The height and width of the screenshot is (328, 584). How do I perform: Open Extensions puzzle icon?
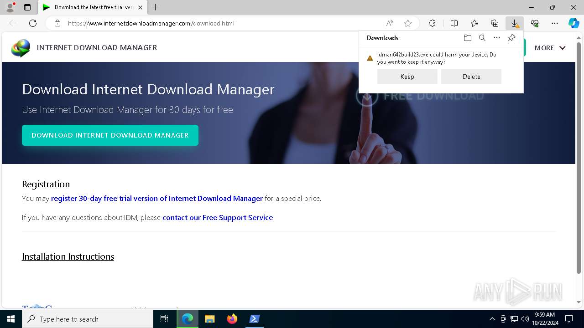[x=432, y=23]
